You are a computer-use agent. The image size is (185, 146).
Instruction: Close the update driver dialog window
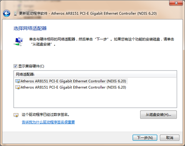coord(176,3)
